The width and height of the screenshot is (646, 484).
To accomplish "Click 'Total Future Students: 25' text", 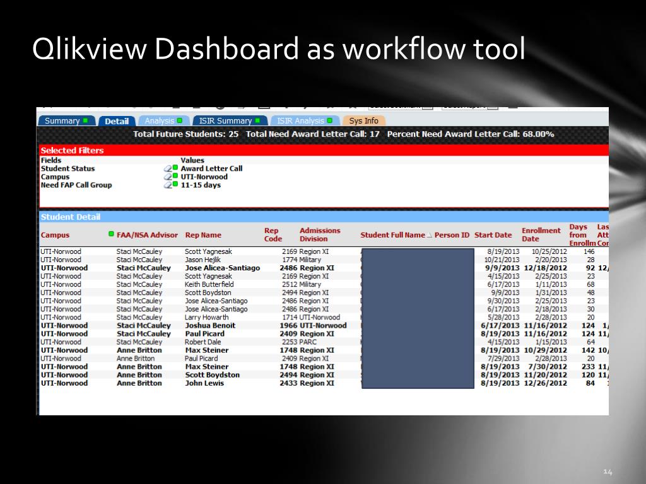I will [x=186, y=134].
